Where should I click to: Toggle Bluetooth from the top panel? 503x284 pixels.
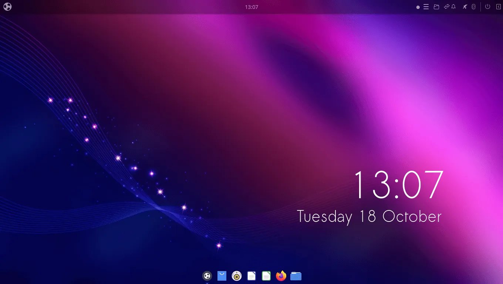click(x=474, y=7)
